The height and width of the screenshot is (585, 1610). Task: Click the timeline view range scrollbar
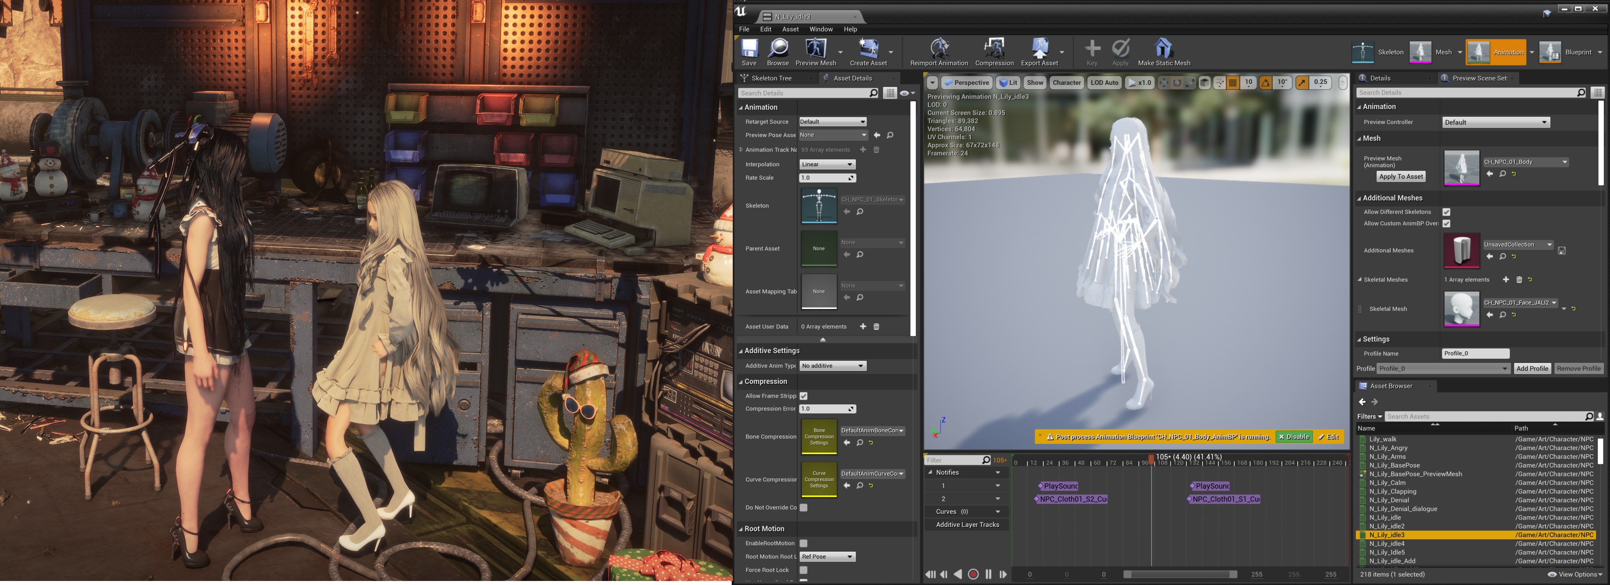point(1180,574)
